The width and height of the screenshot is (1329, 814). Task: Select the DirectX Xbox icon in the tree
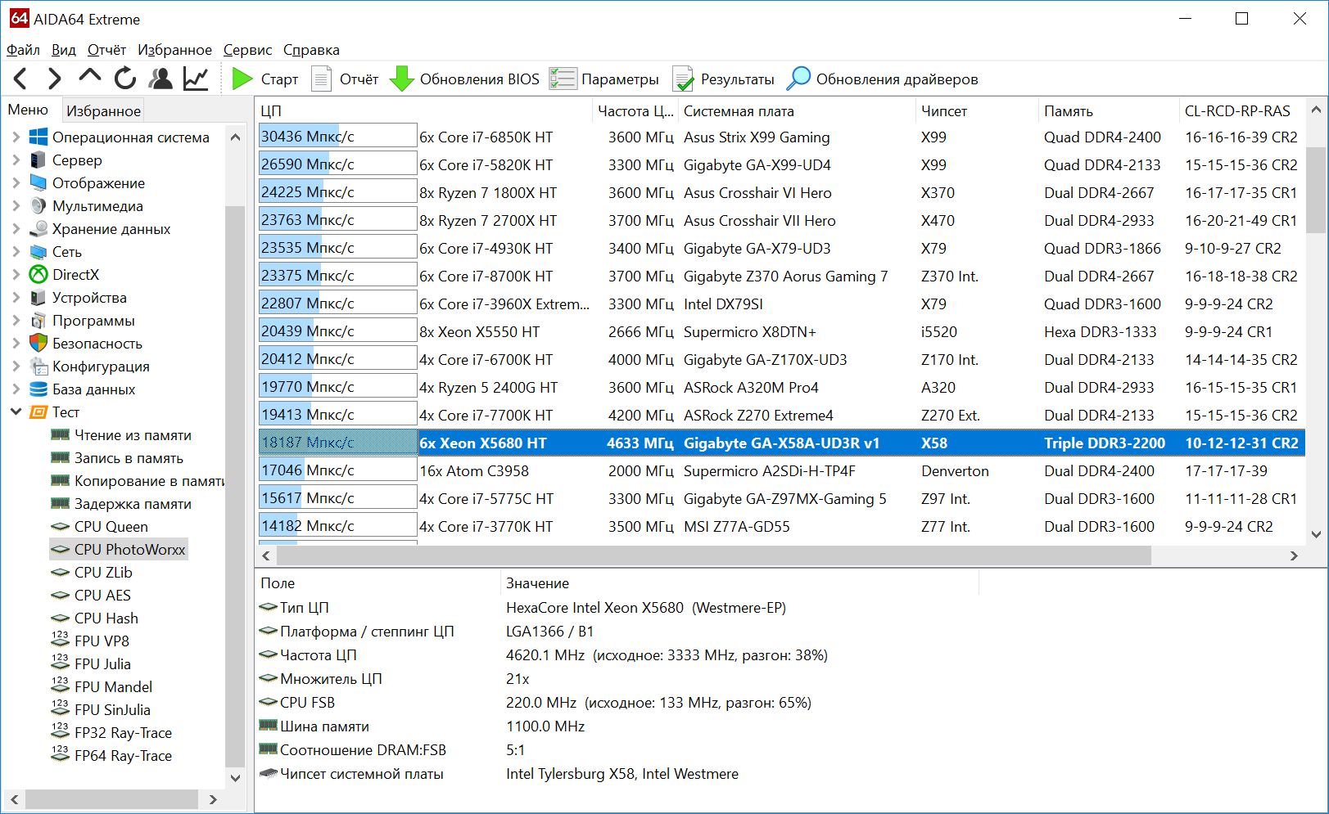pyautogui.click(x=38, y=275)
